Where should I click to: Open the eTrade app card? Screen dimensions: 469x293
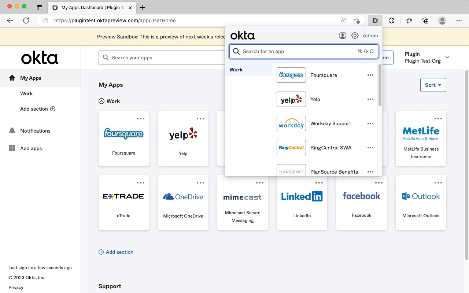point(124,203)
